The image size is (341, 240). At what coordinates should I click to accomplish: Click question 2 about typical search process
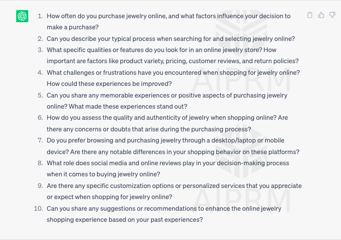(x=171, y=39)
